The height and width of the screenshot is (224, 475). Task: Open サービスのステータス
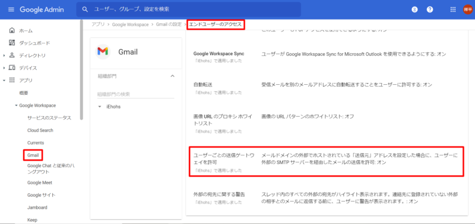pos(49,118)
